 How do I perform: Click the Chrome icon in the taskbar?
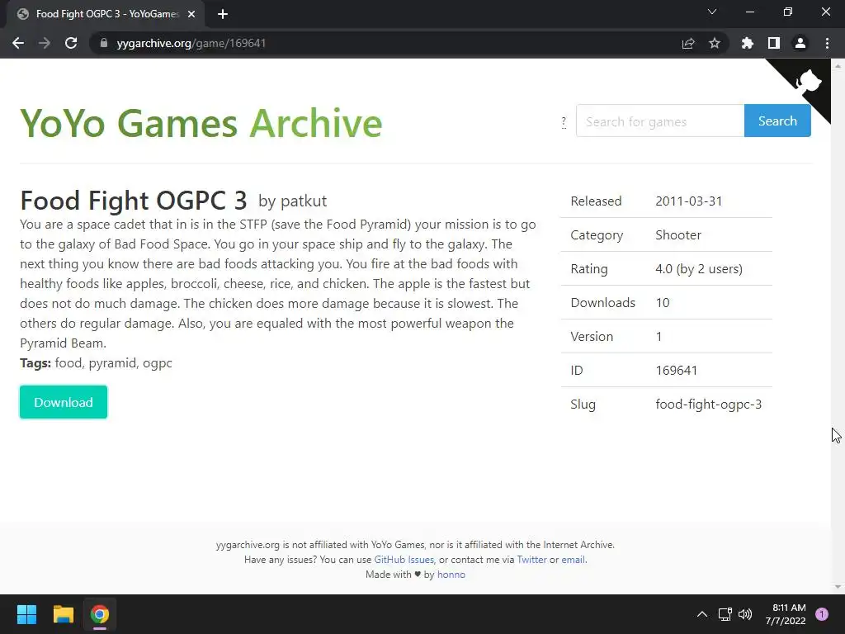100,614
